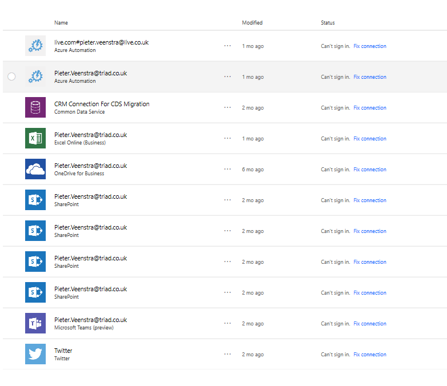The width and height of the screenshot is (447, 386).
Task: Open the Pieter.Veenstra Microsoft Teams connection name
Action: tap(91, 320)
